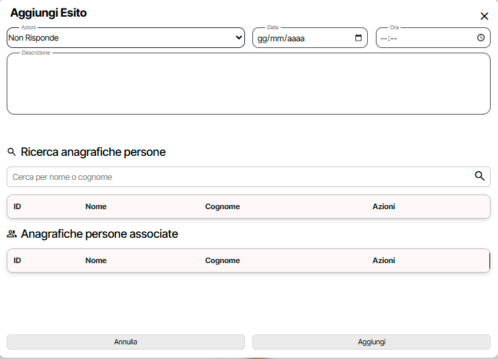The width and height of the screenshot is (498, 359).
Task: Click inside the Descrizione text area
Action: click(248, 84)
